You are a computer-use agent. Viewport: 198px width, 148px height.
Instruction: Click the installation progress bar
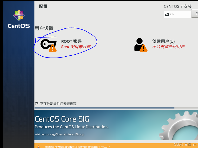point(116,108)
